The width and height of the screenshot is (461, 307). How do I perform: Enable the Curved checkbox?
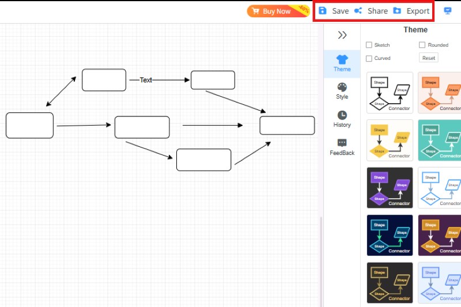369,58
